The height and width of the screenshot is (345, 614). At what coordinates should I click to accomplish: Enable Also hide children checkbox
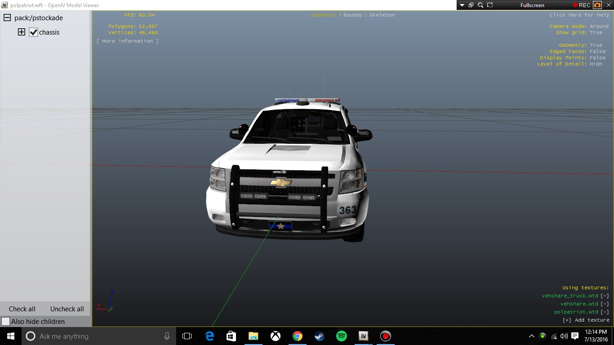(5, 322)
